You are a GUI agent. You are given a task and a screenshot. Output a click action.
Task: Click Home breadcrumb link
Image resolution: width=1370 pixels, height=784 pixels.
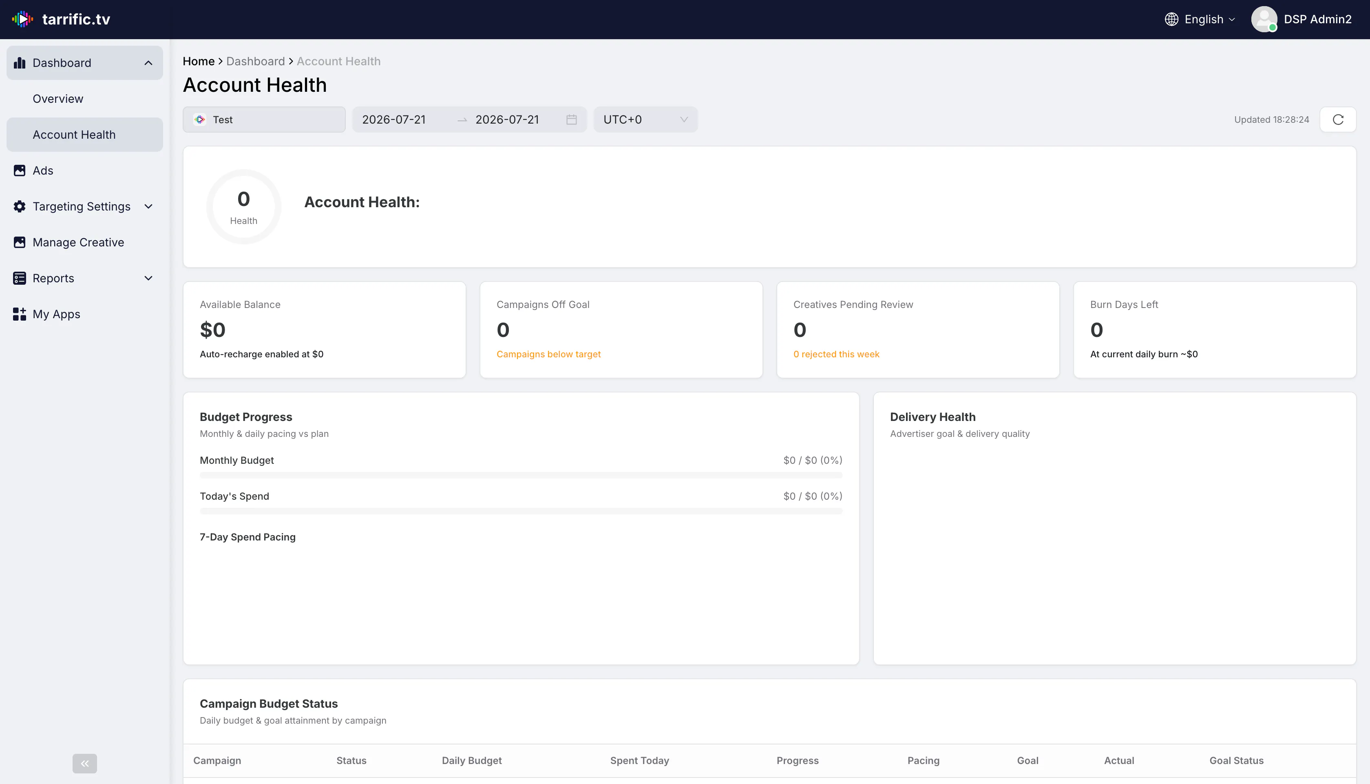(x=199, y=61)
